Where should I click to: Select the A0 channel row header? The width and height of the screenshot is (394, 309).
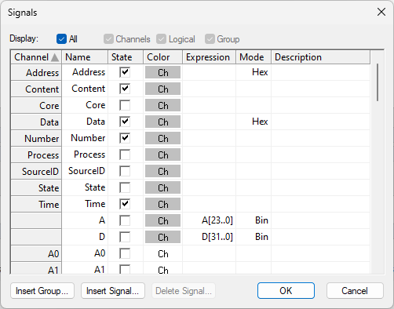tap(36, 253)
